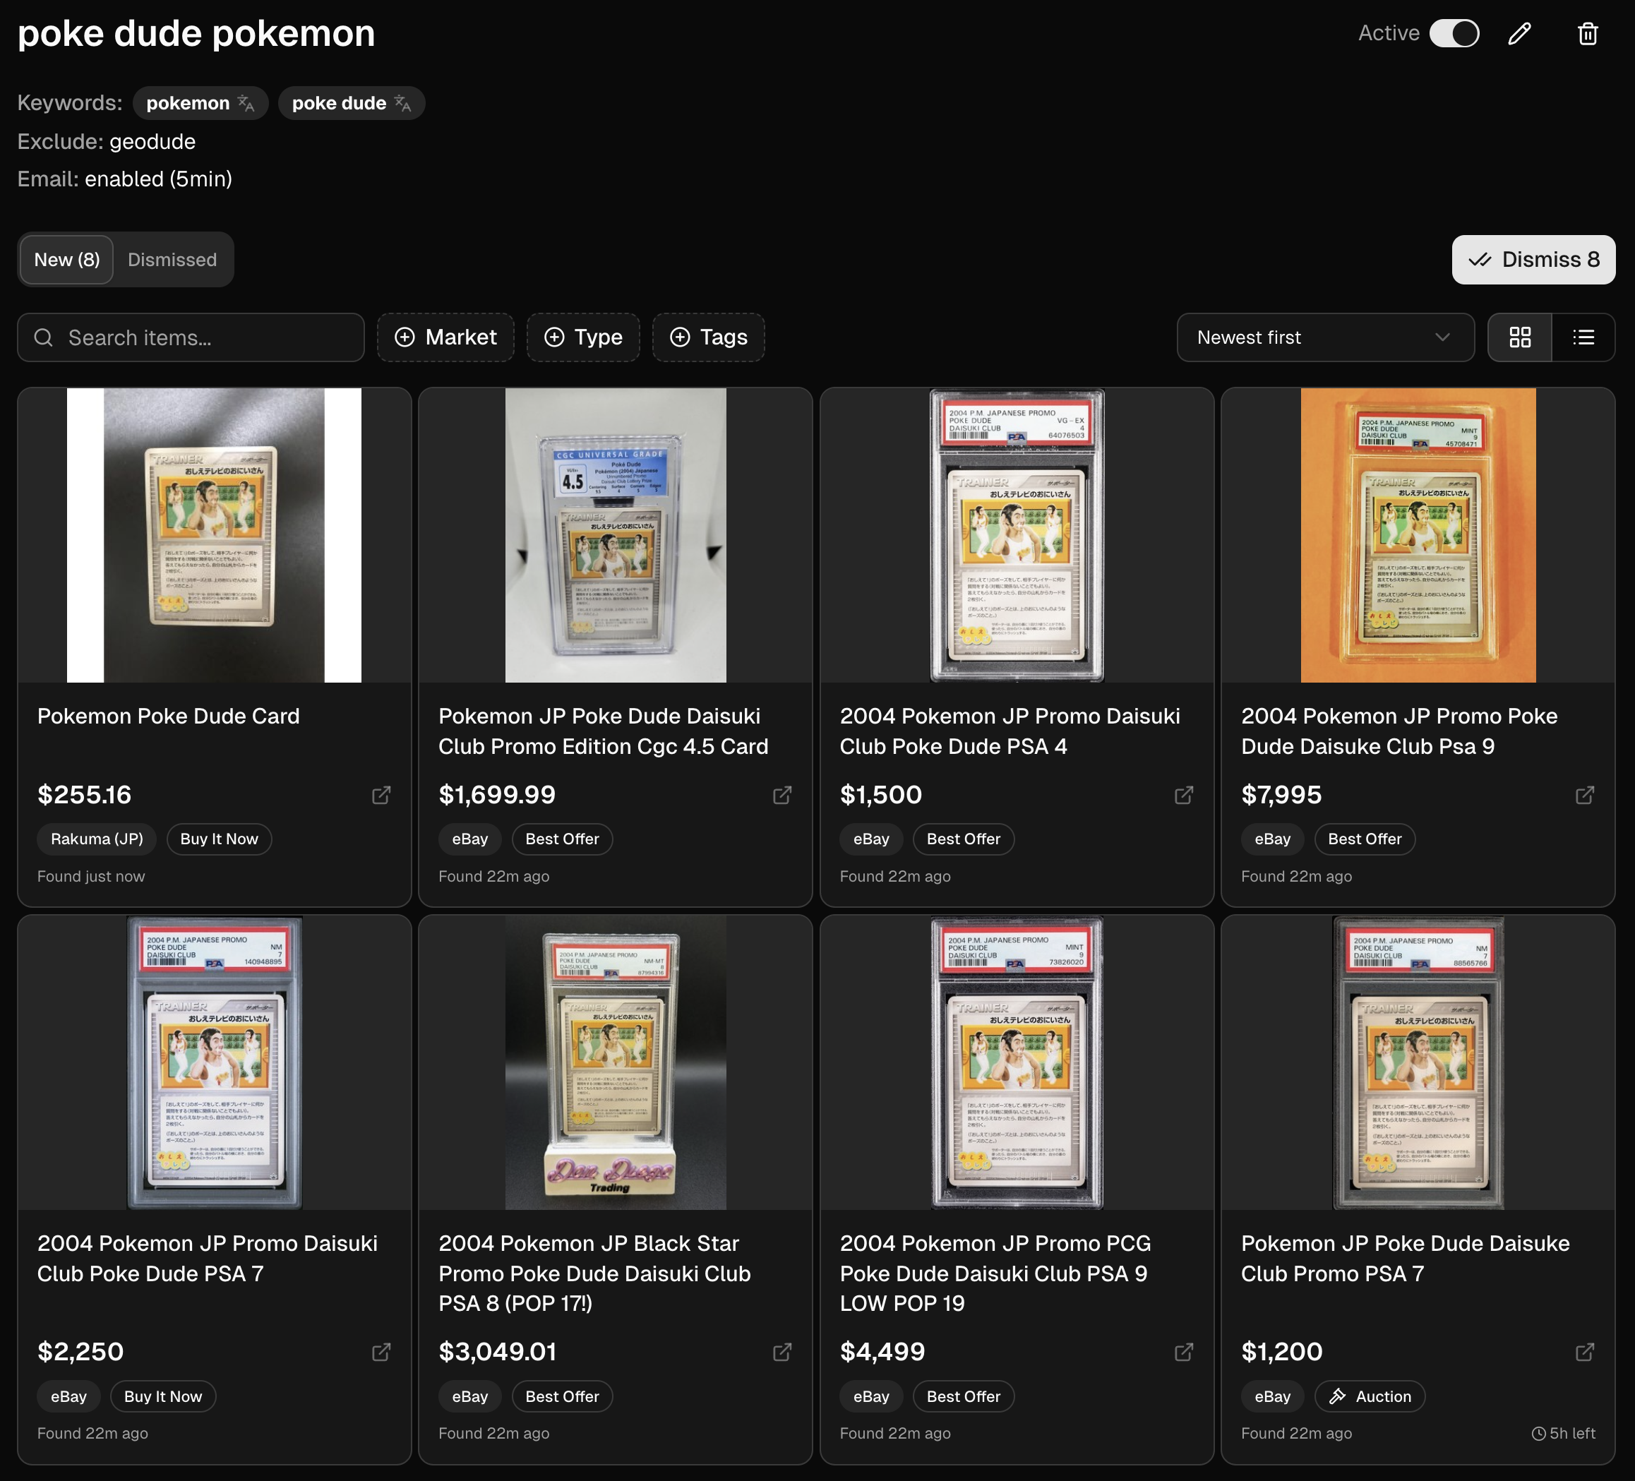Viewport: 1635px width, 1481px height.
Task: Open external link for $7,995 listing
Action: (1585, 795)
